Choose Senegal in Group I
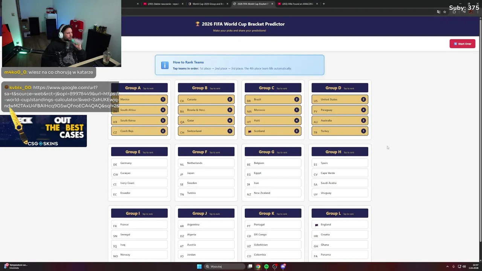Viewport: 482px width, 271px height. click(139, 234)
